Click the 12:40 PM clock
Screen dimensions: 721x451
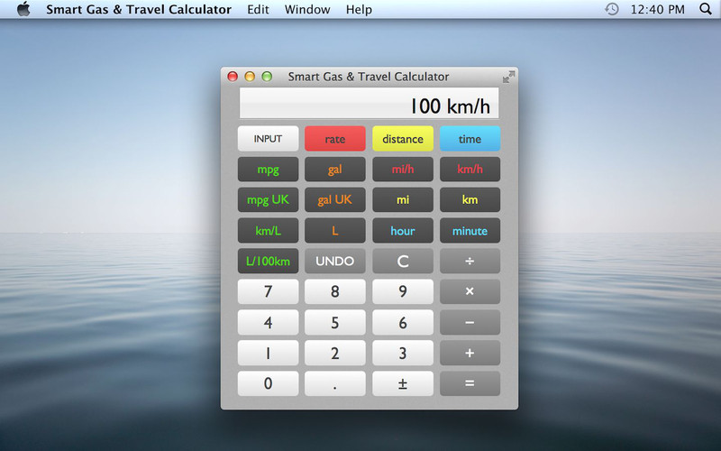[x=657, y=9]
